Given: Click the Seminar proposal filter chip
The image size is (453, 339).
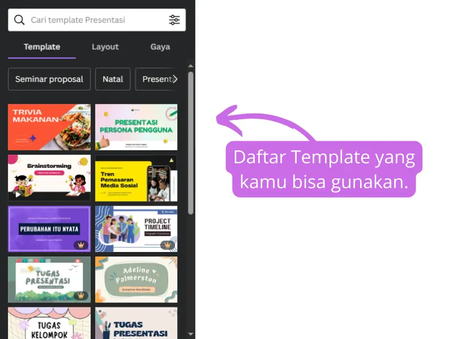Looking at the screenshot, I should click(49, 79).
